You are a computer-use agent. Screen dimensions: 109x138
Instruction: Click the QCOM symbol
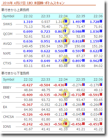(8, 34)
